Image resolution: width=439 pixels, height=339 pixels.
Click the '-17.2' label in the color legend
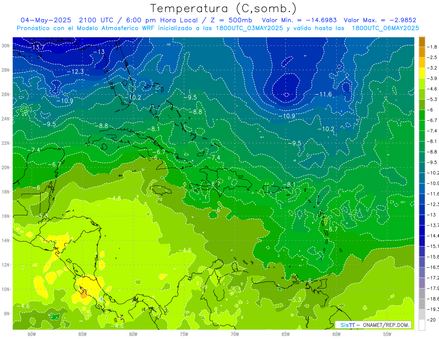pyautogui.click(x=433, y=278)
